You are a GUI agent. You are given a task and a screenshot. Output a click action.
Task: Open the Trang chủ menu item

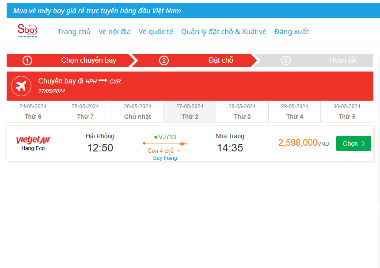(74, 32)
